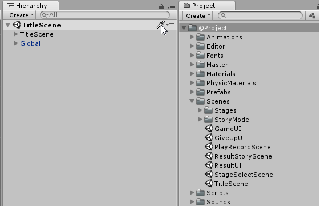The height and width of the screenshot is (206, 319).
Task: Open the Hierarchy Create dropdown
Action: (x=21, y=15)
